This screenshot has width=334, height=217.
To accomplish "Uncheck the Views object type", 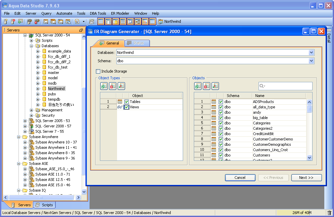I will point(126,107).
